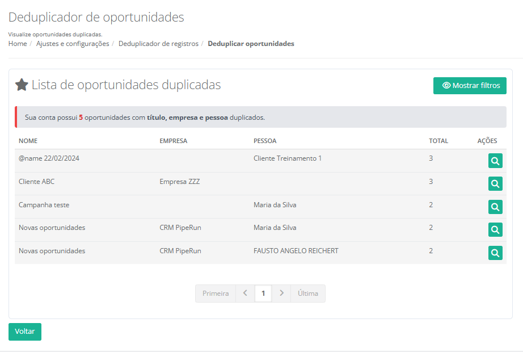Go to next page with right chevron
Screen dimensions: 523x352
point(281,294)
